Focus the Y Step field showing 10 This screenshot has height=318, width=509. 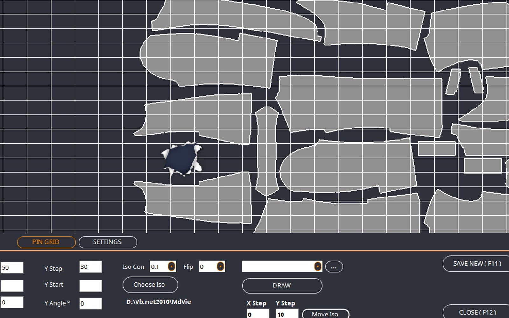pyautogui.click(x=287, y=314)
